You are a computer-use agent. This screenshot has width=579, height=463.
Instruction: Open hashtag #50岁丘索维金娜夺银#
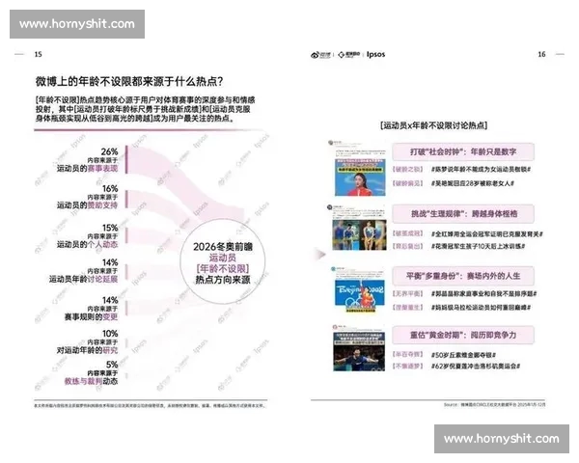click(463, 355)
